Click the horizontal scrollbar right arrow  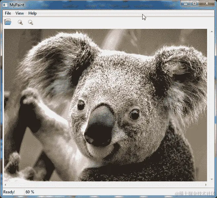pos(206,185)
